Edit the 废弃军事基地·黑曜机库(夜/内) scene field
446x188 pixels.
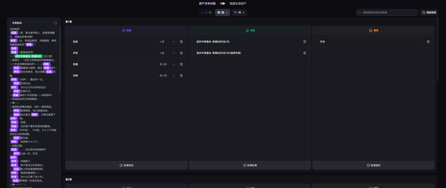click(x=247, y=42)
